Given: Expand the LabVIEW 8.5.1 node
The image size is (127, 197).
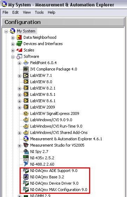Looking at the screenshot, I should (19, 95).
